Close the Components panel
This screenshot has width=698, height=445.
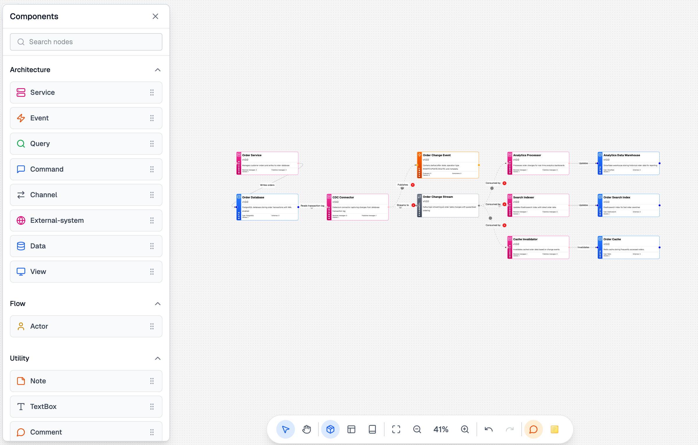coord(155,16)
